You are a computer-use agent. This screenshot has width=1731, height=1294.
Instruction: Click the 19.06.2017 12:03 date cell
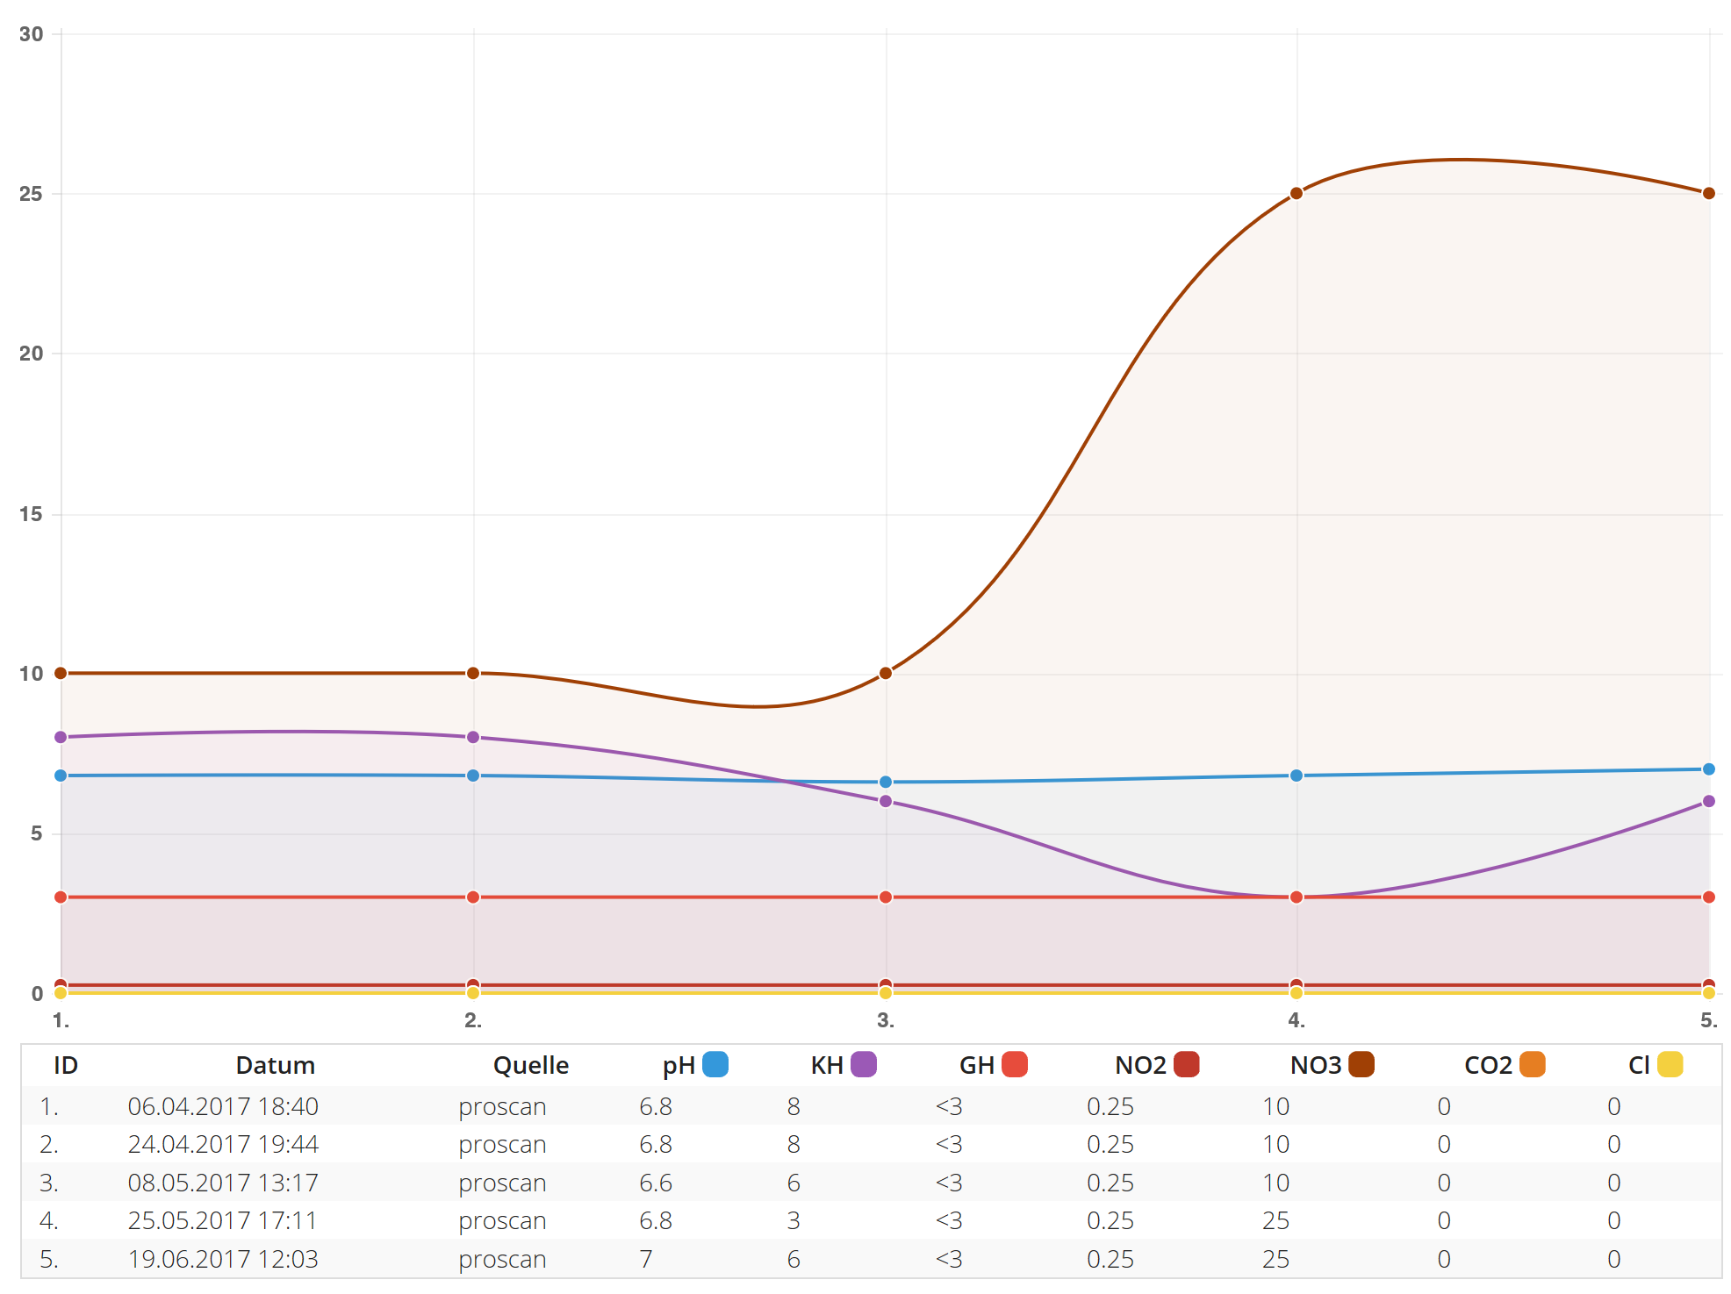(x=223, y=1259)
